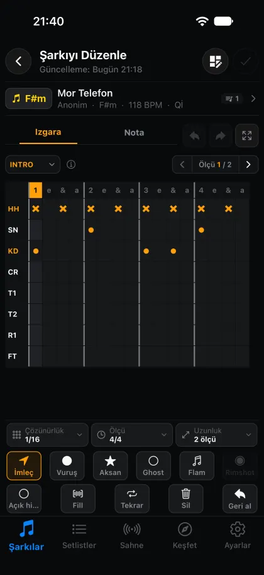Select the Açık hi-hat tool
264x575 pixels.
[x=24, y=499]
